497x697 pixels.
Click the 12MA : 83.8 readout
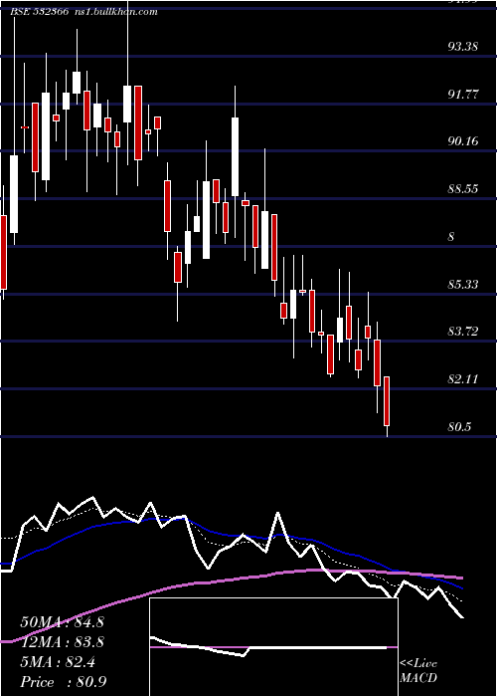click(62, 642)
